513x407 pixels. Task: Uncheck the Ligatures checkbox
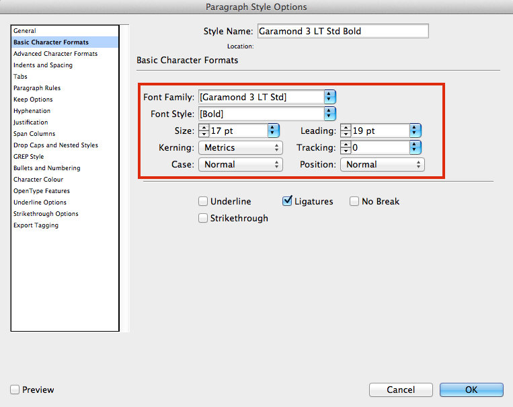coord(287,201)
